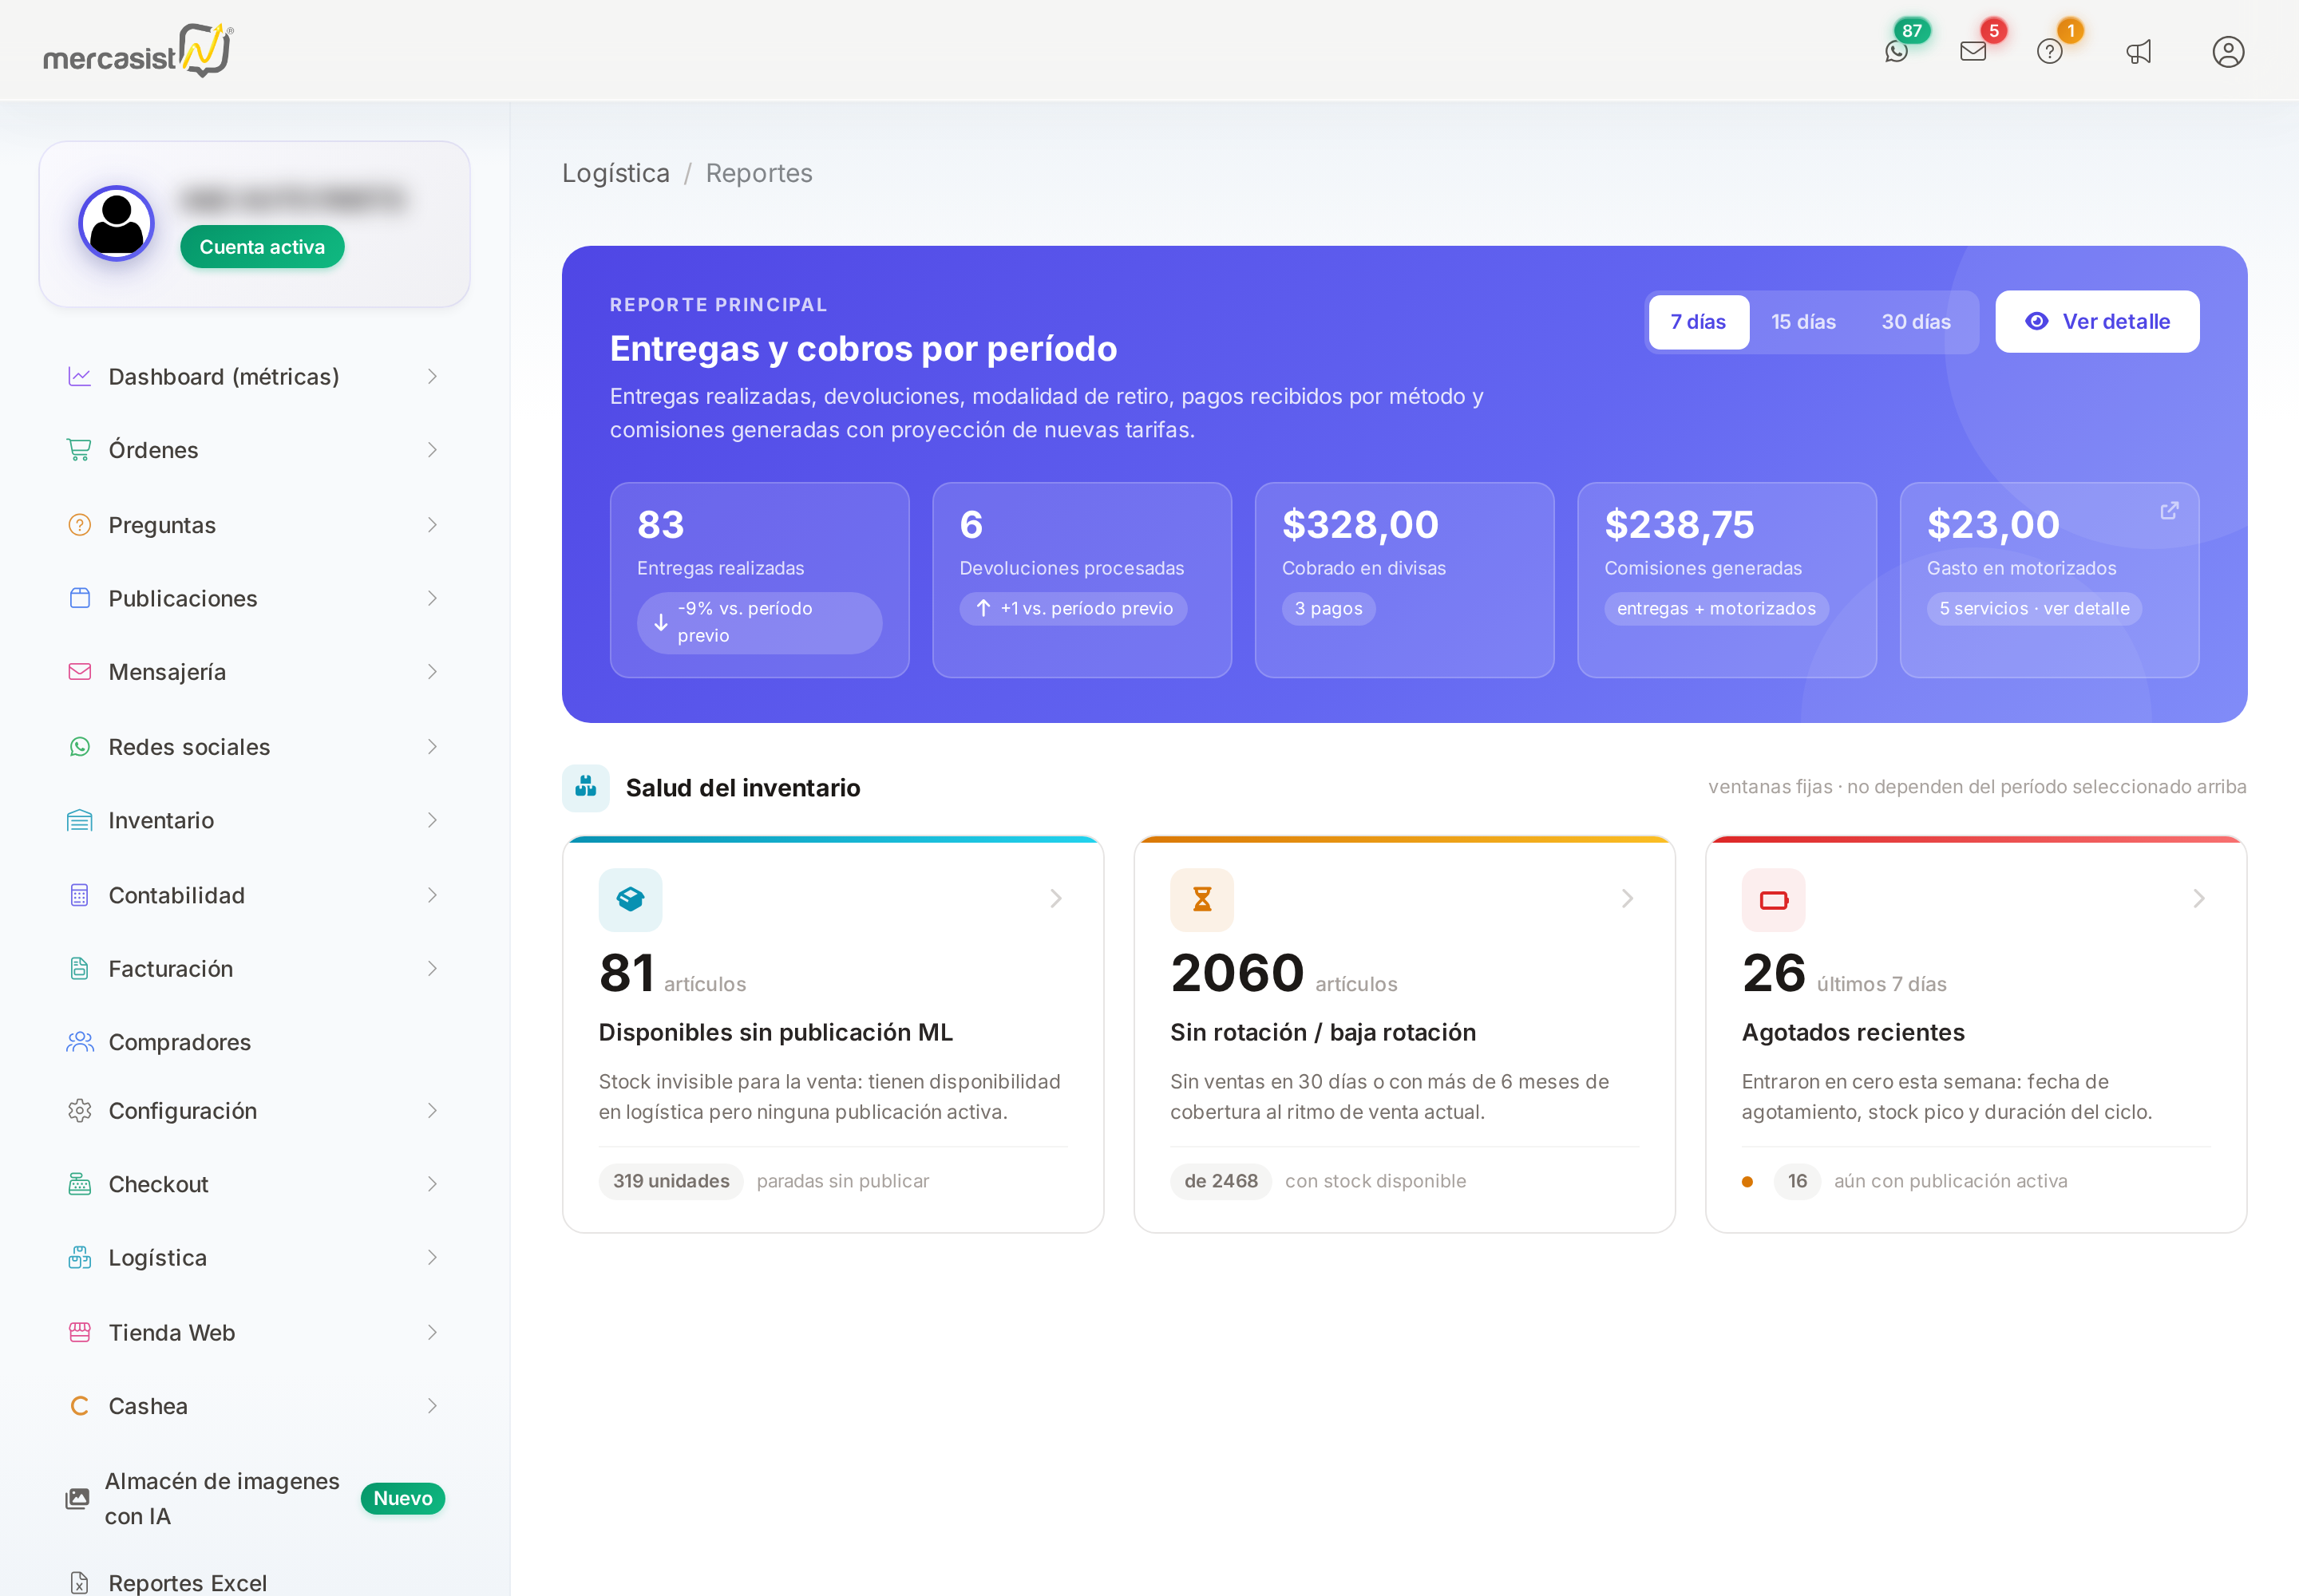Switch period to 30 días
The height and width of the screenshot is (1596, 2299).
click(1916, 322)
